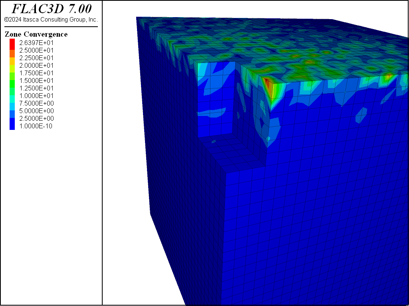Image resolution: width=409 pixels, height=306 pixels.
Task: Click the legend value 1.7500E+01
Action: pyautogui.click(x=36, y=73)
